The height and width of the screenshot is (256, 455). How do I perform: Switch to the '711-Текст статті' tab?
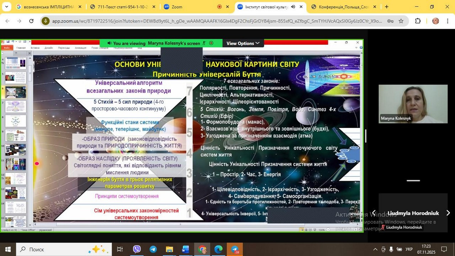[x=122, y=7]
